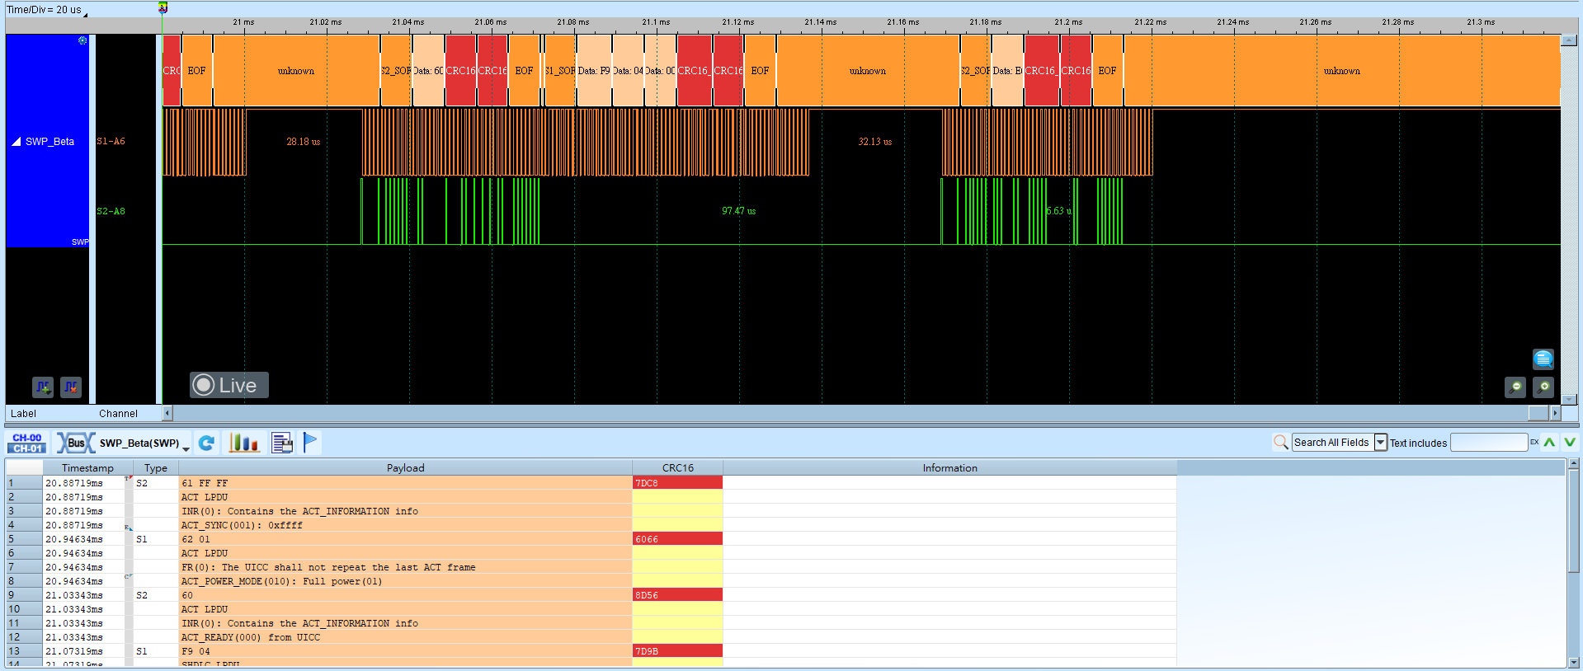The width and height of the screenshot is (1583, 671).
Task: Click the first 'unknown' decoded segment
Action: click(x=296, y=71)
